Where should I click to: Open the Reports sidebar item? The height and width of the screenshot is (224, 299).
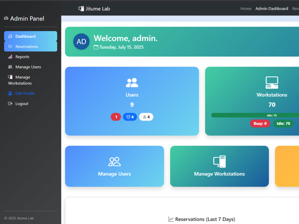(30, 57)
